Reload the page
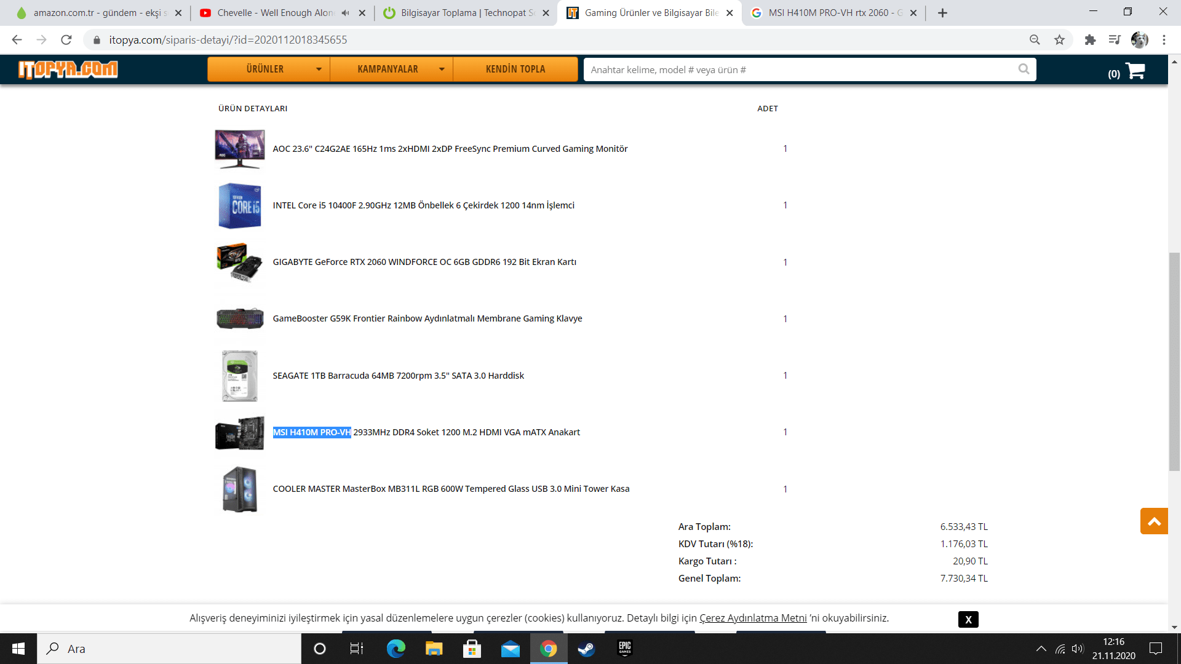 (x=66, y=40)
